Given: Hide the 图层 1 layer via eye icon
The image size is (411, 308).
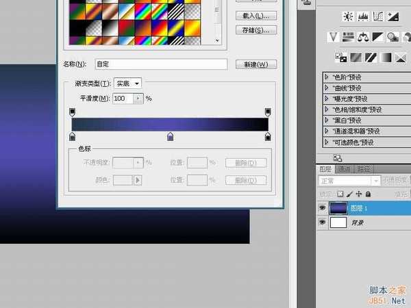Looking at the screenshot, I should coord(323,208).
